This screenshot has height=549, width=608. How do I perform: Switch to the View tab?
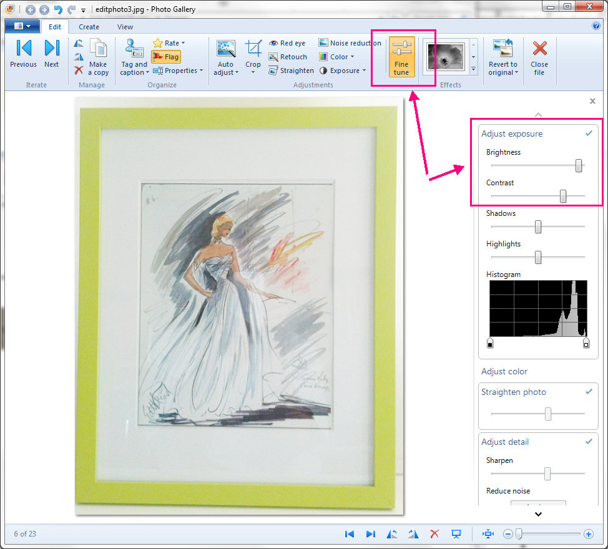(x=125, y=27)
